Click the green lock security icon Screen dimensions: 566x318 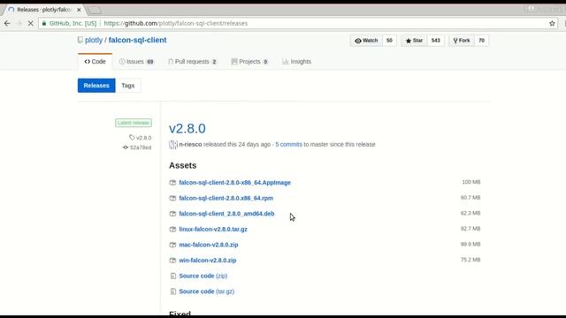pos(44,24)
